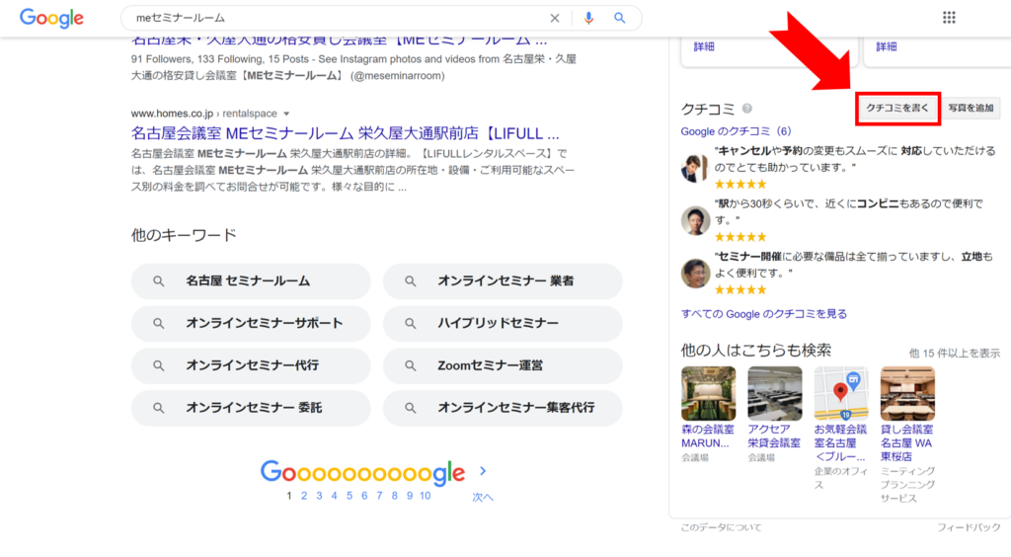Click the help icon next to クチコミ
1011x557 pixels.
pos(746,109)
